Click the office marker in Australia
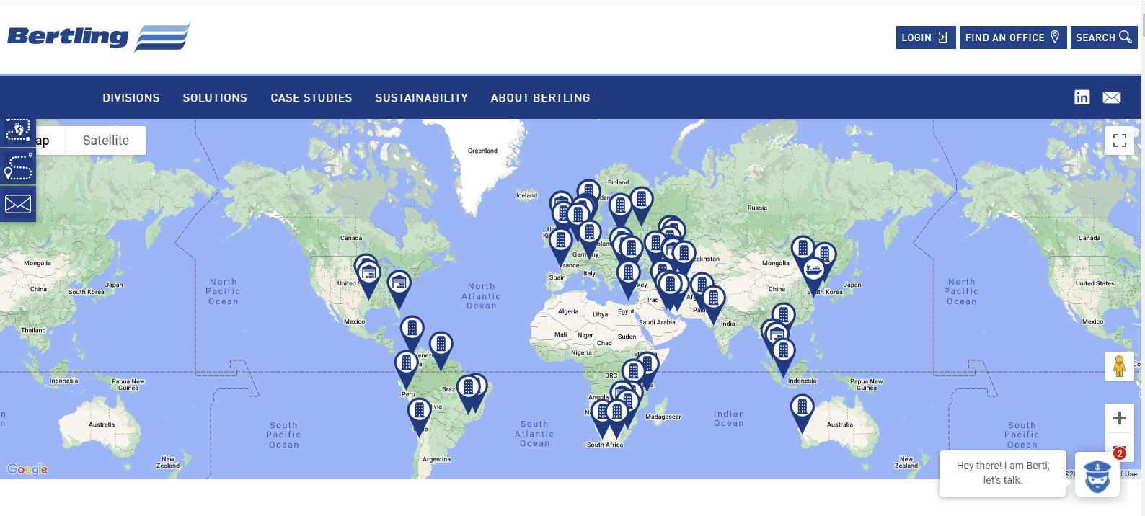 coord(802,409)
